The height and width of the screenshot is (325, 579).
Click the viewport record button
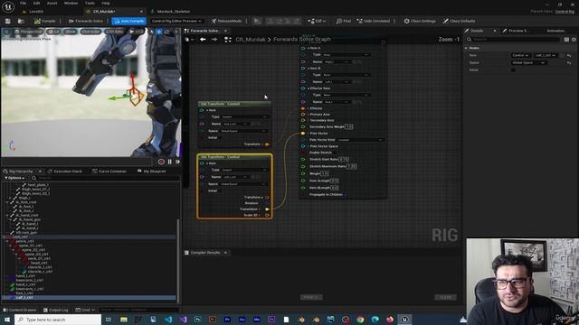[x=161, y=162]
